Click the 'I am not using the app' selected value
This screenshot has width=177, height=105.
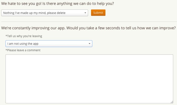coord(23,44)
